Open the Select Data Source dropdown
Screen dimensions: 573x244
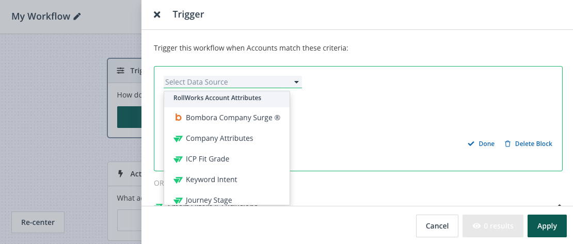point(233,82)
